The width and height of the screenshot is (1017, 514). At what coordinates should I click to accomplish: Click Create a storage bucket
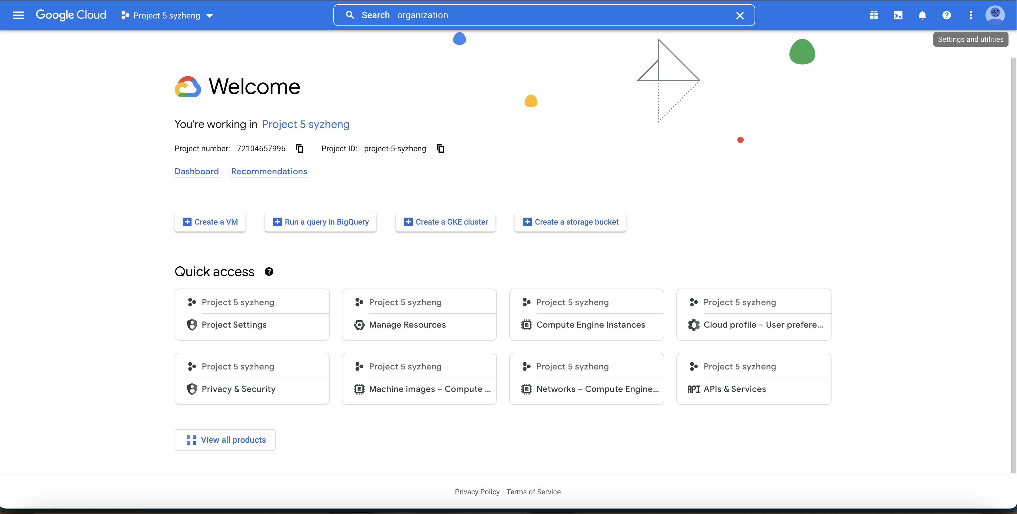point(570,222)
